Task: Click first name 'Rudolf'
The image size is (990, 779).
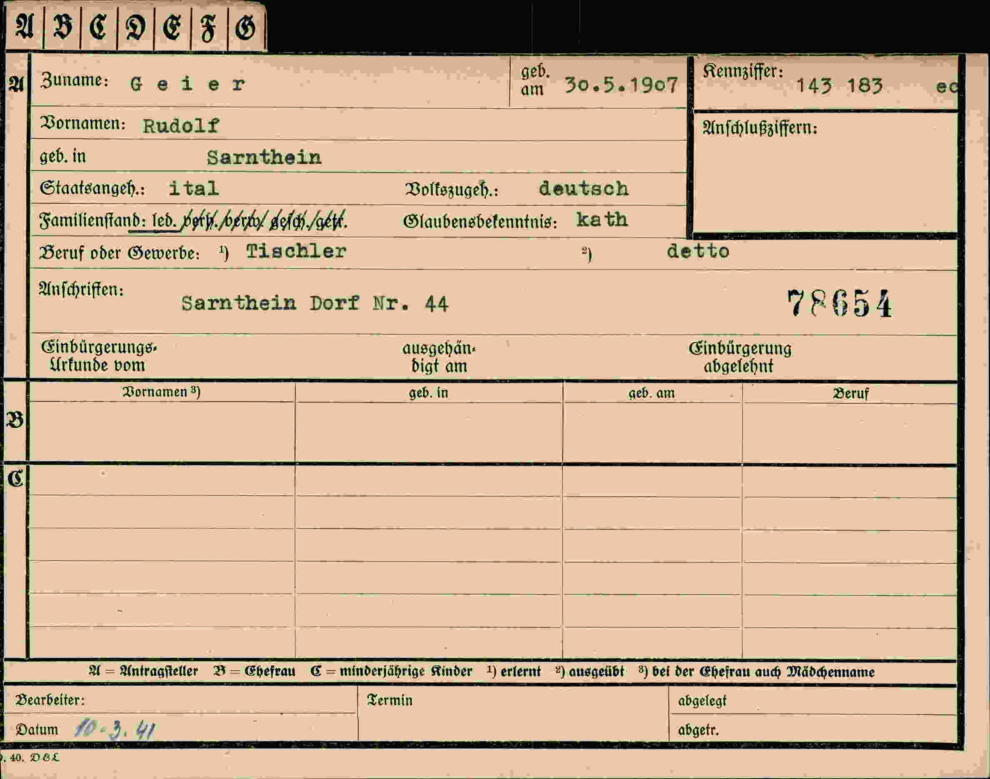Action: point(181,126)
